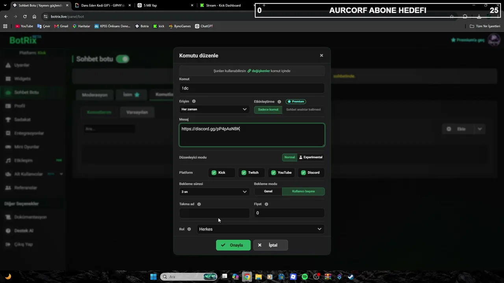Image resolution: width=504 pixels, height=283 pixels.
Task: Select the Sadece komut activation option
Action: [268, 110]
